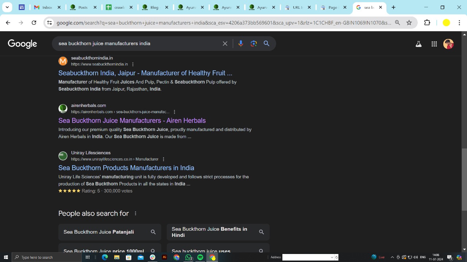Click the seabuckthornindia.in orange M favicon
467x262 pixels.
coord(63,61)
